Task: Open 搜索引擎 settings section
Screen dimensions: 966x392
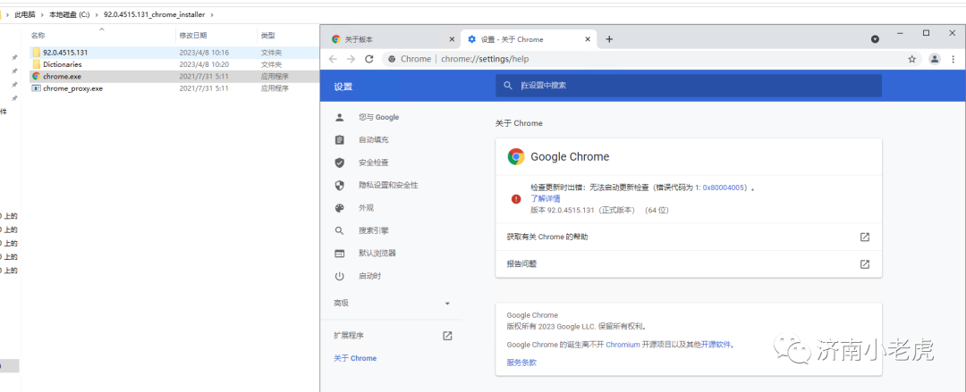Action: coord(374,230)
